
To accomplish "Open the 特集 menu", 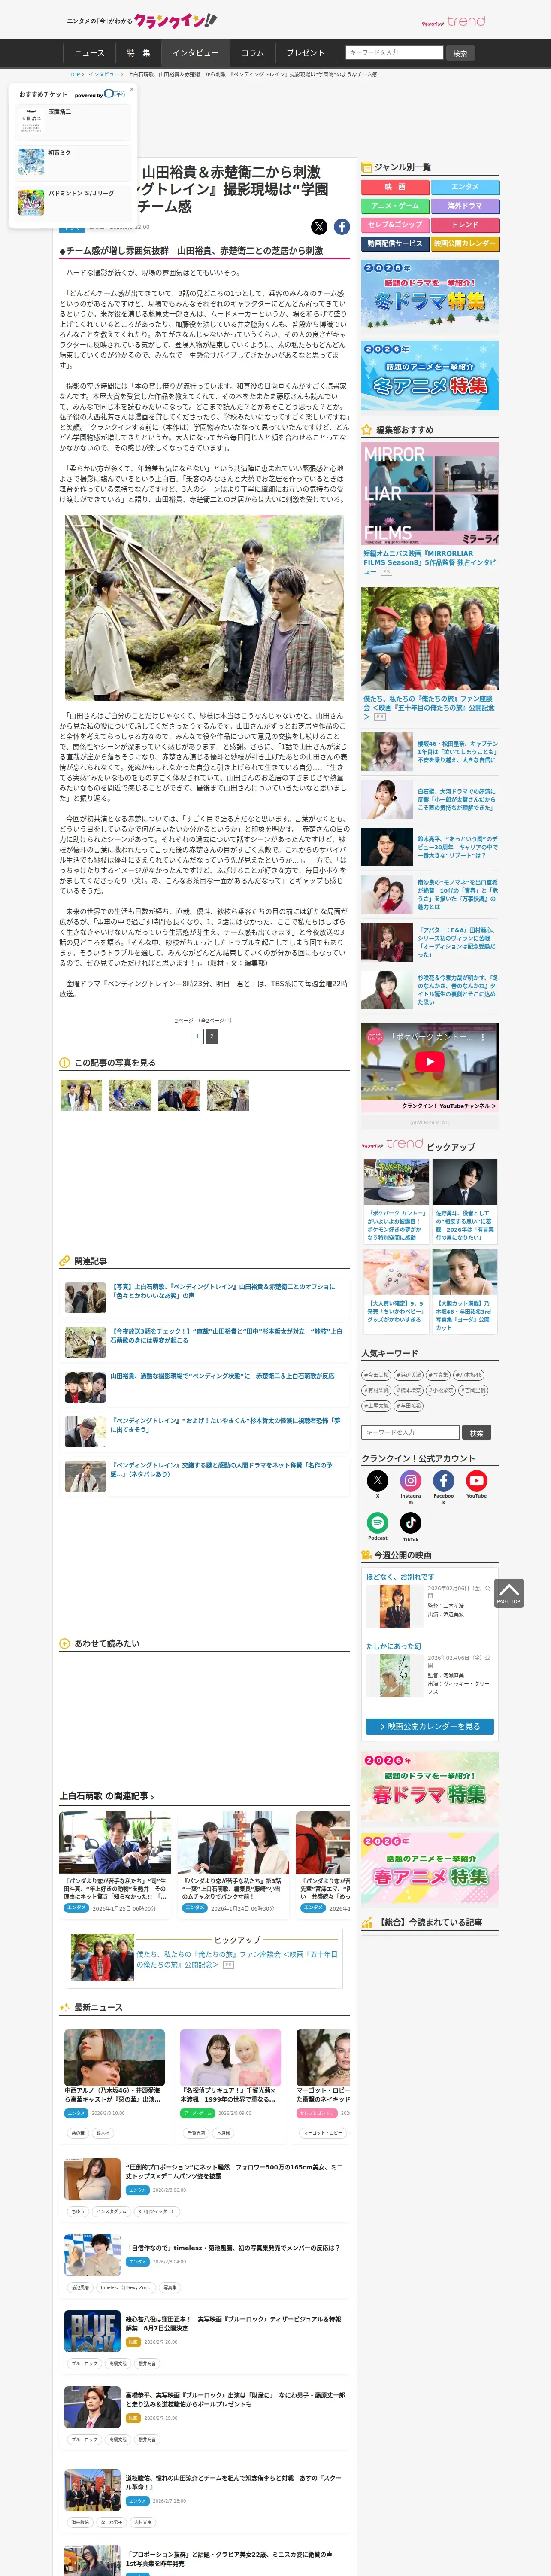I will click(138, 53).
